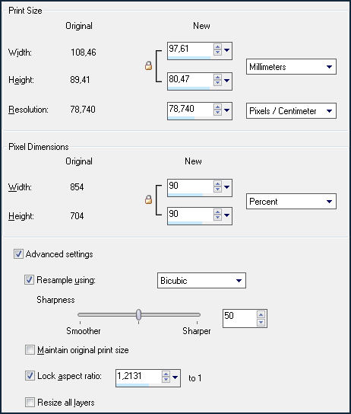The height and width of the screenshot is (414, 351).
Task: Enable Resize all layers checkbox
Action: pos(30,403)
